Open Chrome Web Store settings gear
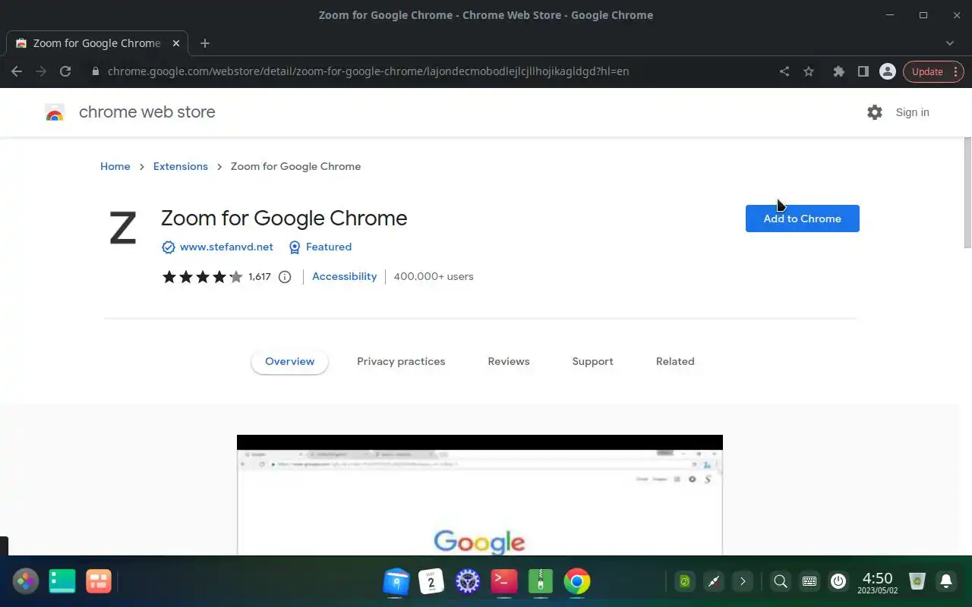972x607 pixels. coord(875,112)
